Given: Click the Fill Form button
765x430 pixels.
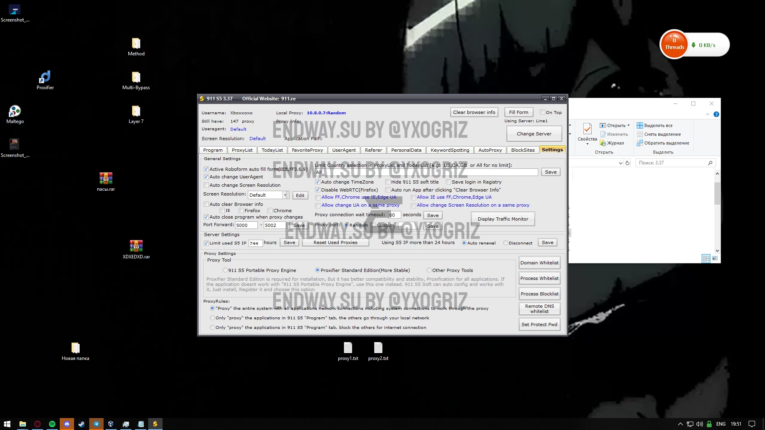Looking at the screenshot, I should click(x=518, y=112).
